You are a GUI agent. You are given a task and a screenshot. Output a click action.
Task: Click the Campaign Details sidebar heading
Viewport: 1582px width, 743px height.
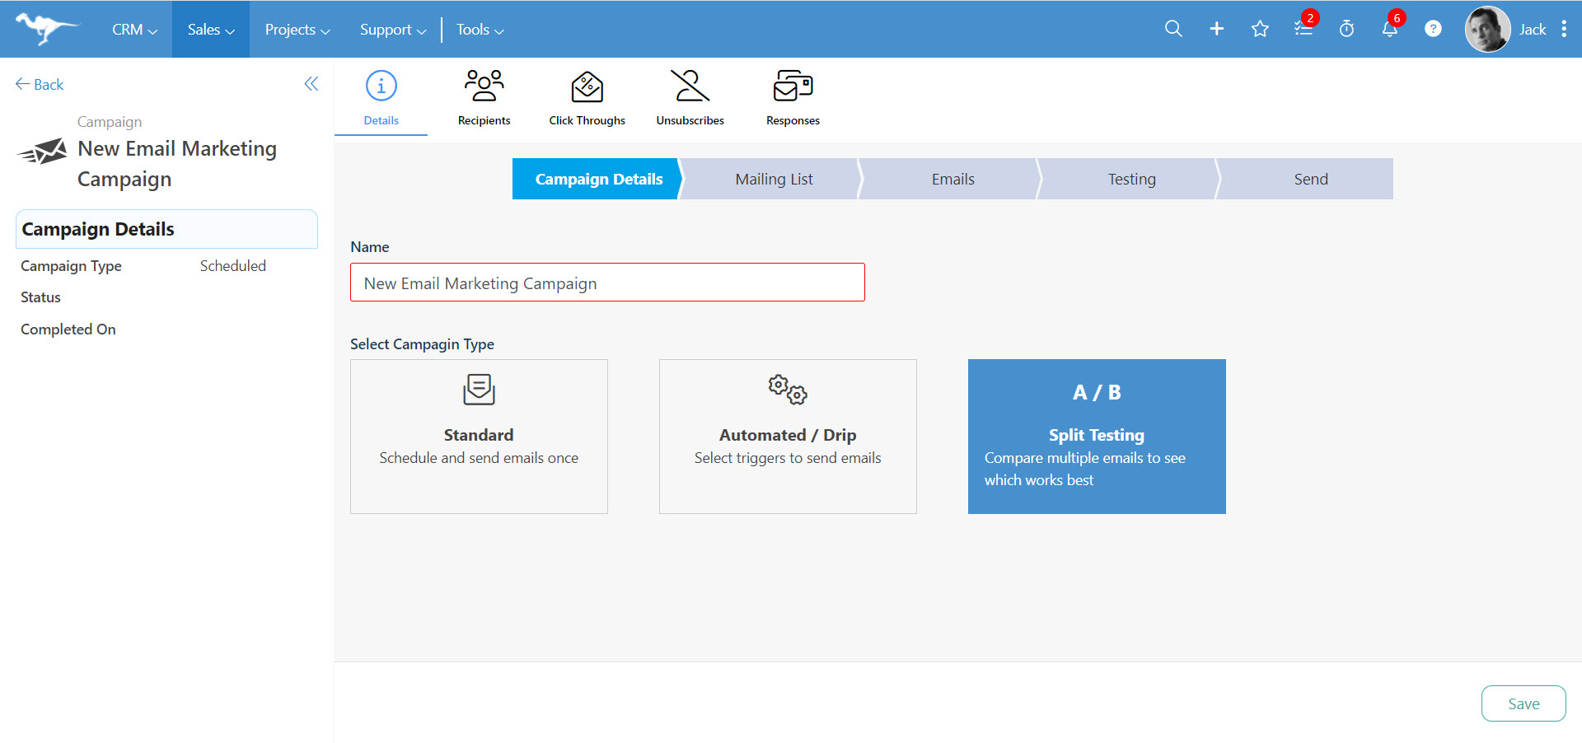pos(166,229)
